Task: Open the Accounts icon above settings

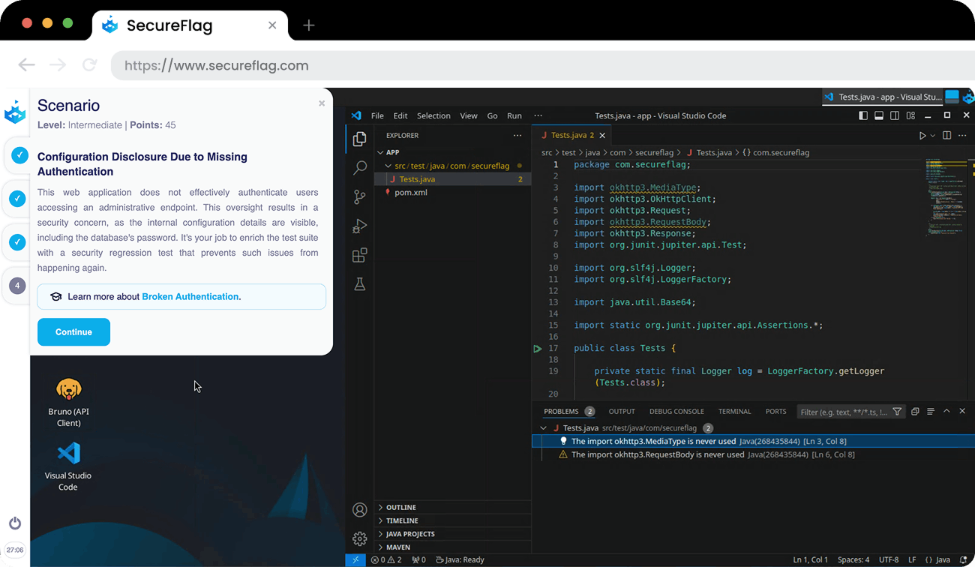Action: (359, 509)
